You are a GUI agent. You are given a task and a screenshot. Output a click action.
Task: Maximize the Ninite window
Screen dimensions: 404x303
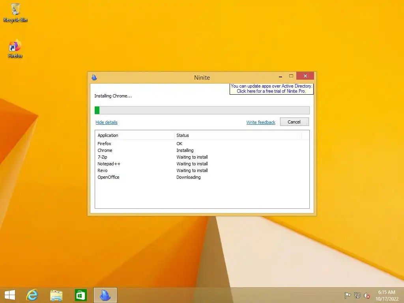click(x=291, y=76)
